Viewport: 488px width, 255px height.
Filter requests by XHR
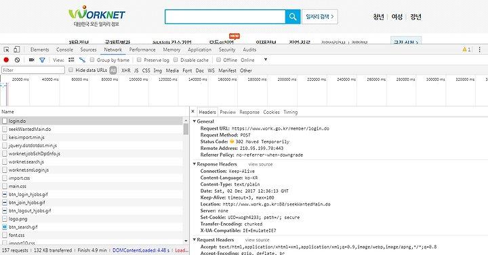[x=126, y=71]
